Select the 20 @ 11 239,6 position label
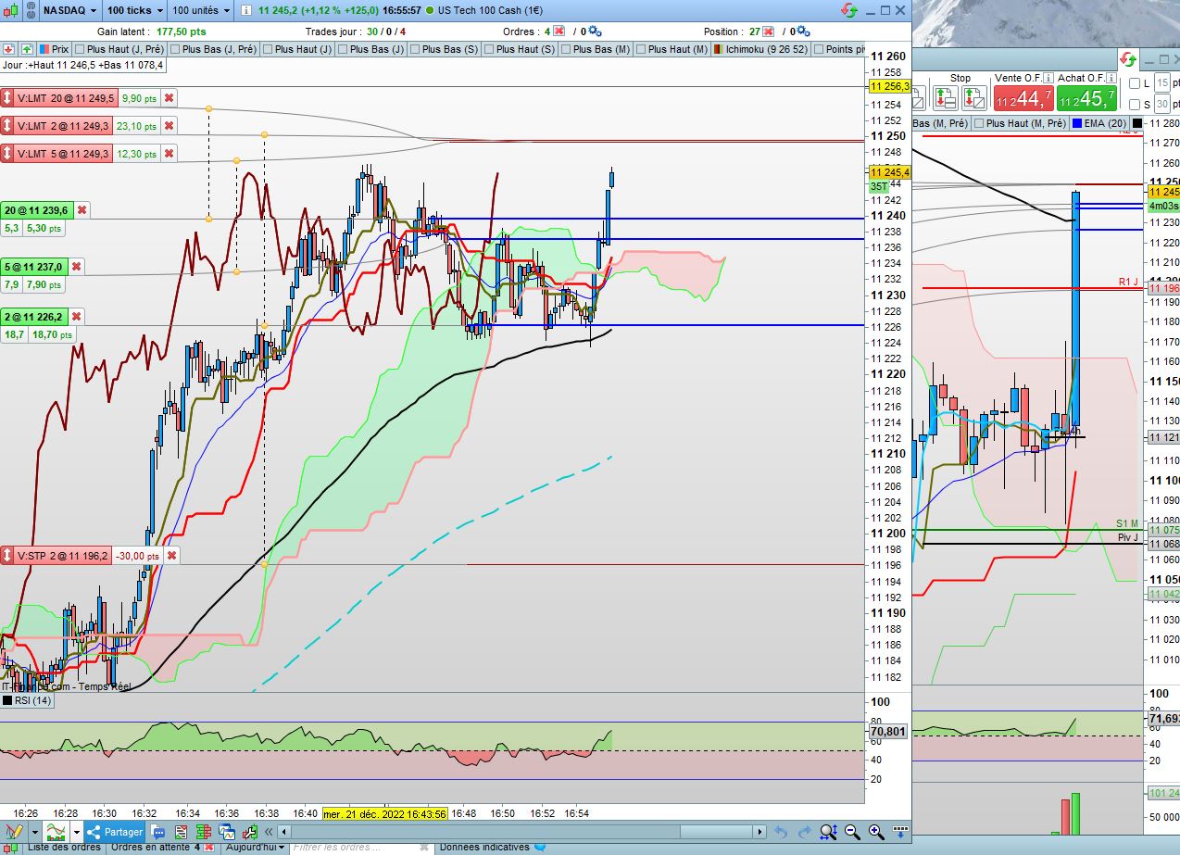Viewport: 1180px width, 855px height. [x=37, y=211]
